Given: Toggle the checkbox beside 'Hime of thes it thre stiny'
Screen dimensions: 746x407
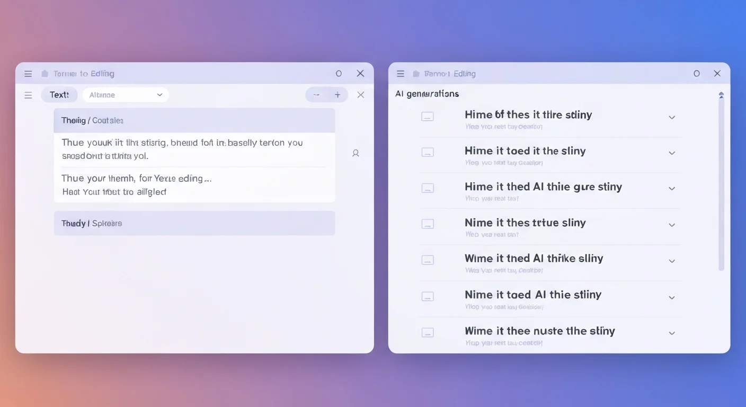Looking at the screenshot, I should (x=428, y=117).
